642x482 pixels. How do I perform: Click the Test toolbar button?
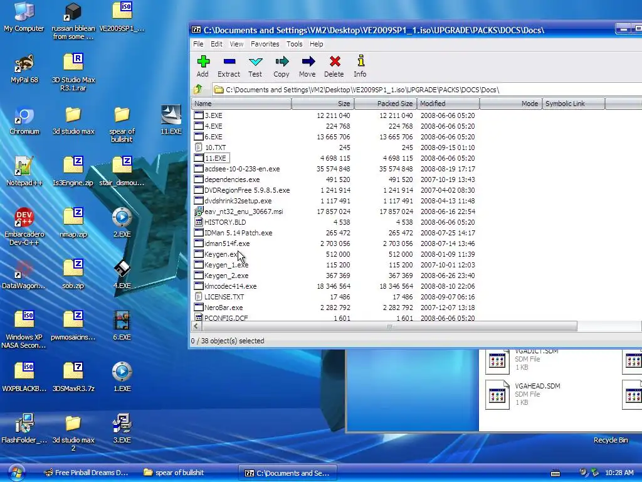coord(255,67)
